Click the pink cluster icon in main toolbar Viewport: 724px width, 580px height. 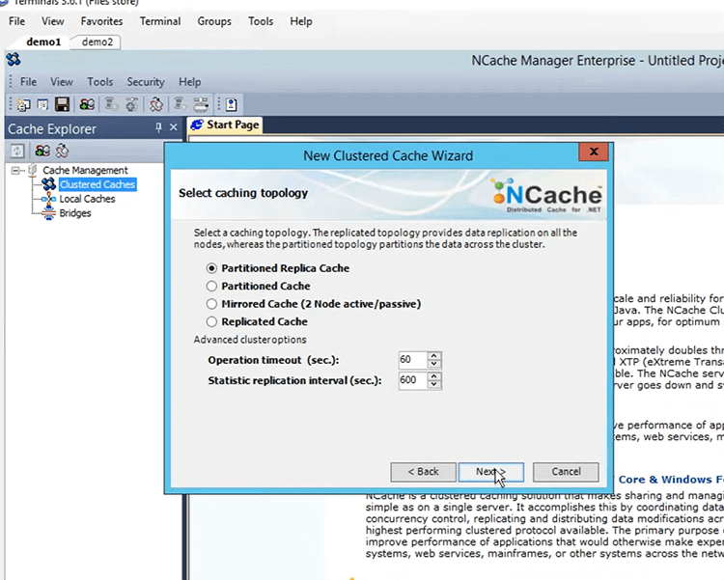[x=156, y=105]
